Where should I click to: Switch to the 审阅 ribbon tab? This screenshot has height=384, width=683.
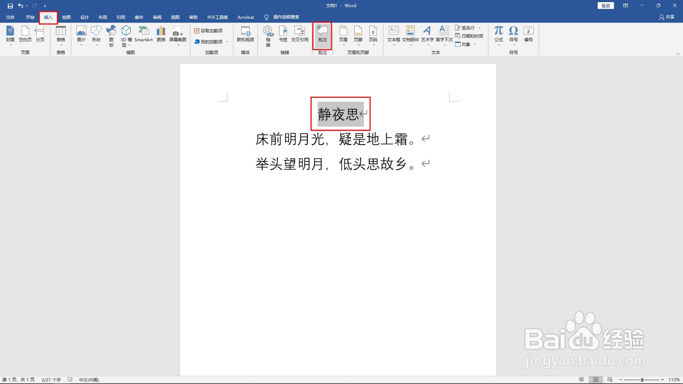157,17
